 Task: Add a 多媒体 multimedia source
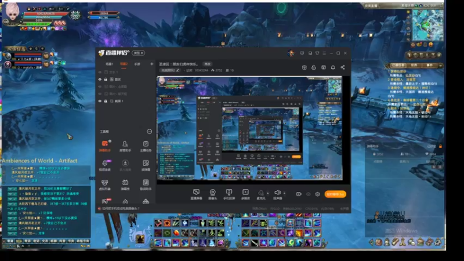(245, 194)
